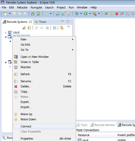The image size is (135, 141).
Task: Click the Step Into debug icon
Action: point(127,14)
